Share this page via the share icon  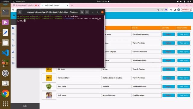pos(162,10)
